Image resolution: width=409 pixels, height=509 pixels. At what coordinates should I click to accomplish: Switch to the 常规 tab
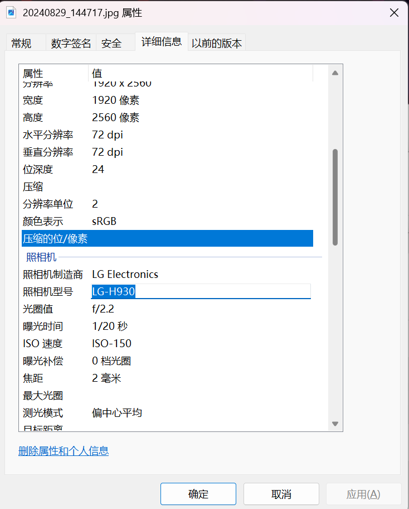click(x=22, y=43)
